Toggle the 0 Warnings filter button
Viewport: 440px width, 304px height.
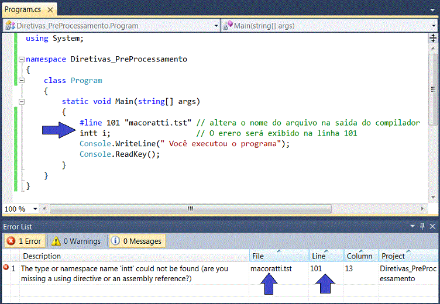point(76,241)
